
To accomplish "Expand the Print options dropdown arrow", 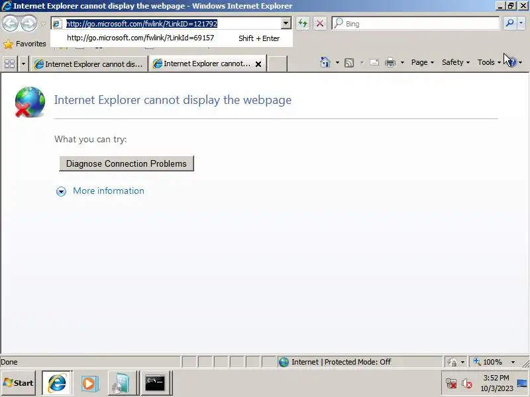I will [x=402, y=62].
